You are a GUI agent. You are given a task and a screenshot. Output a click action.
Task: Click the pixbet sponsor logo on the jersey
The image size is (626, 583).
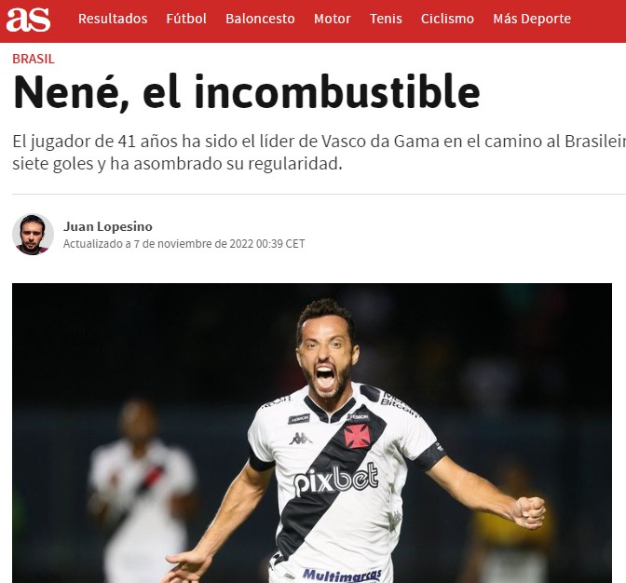(x=336, y=479)
